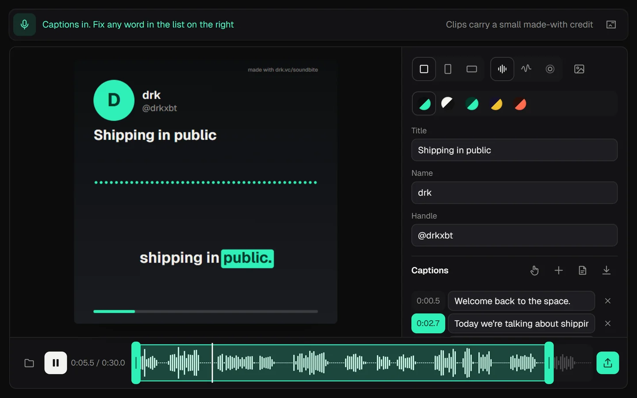637x398 pixels.
Task: Pause the audio playback
Action: (56, 363)
